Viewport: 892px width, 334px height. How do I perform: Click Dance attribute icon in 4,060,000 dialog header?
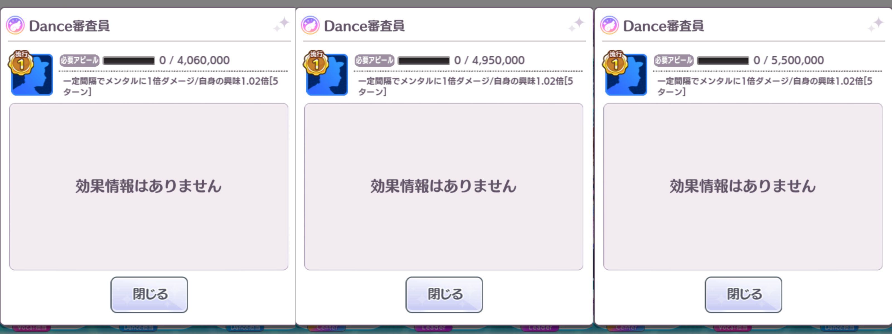15,25
